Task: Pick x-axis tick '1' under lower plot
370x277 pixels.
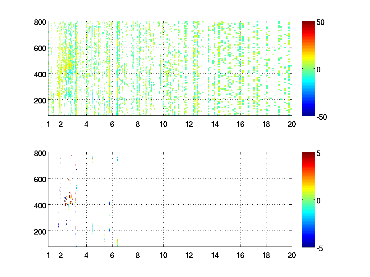Action: tap(48, 255)
